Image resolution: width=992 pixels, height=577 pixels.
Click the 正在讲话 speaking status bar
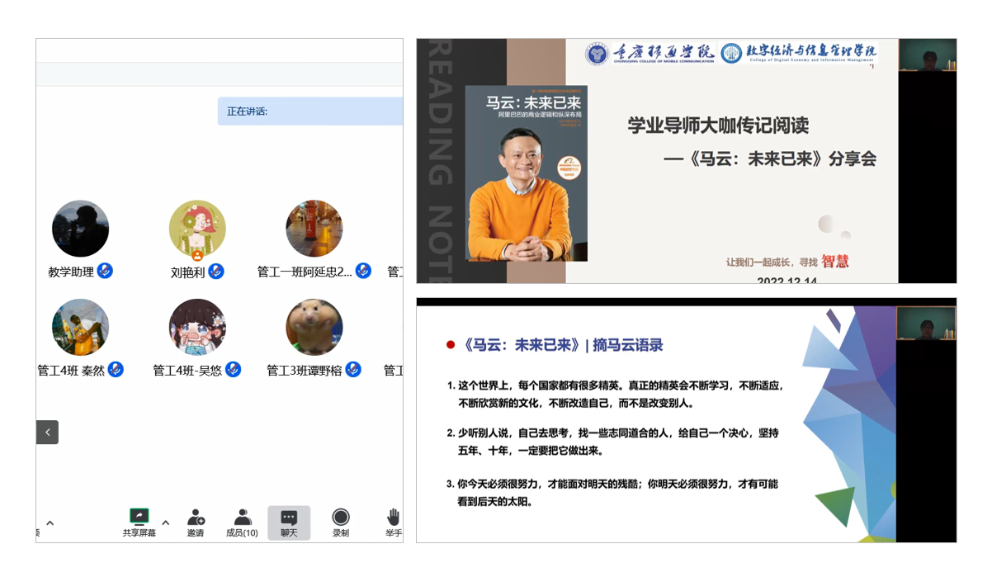(309, 111)
